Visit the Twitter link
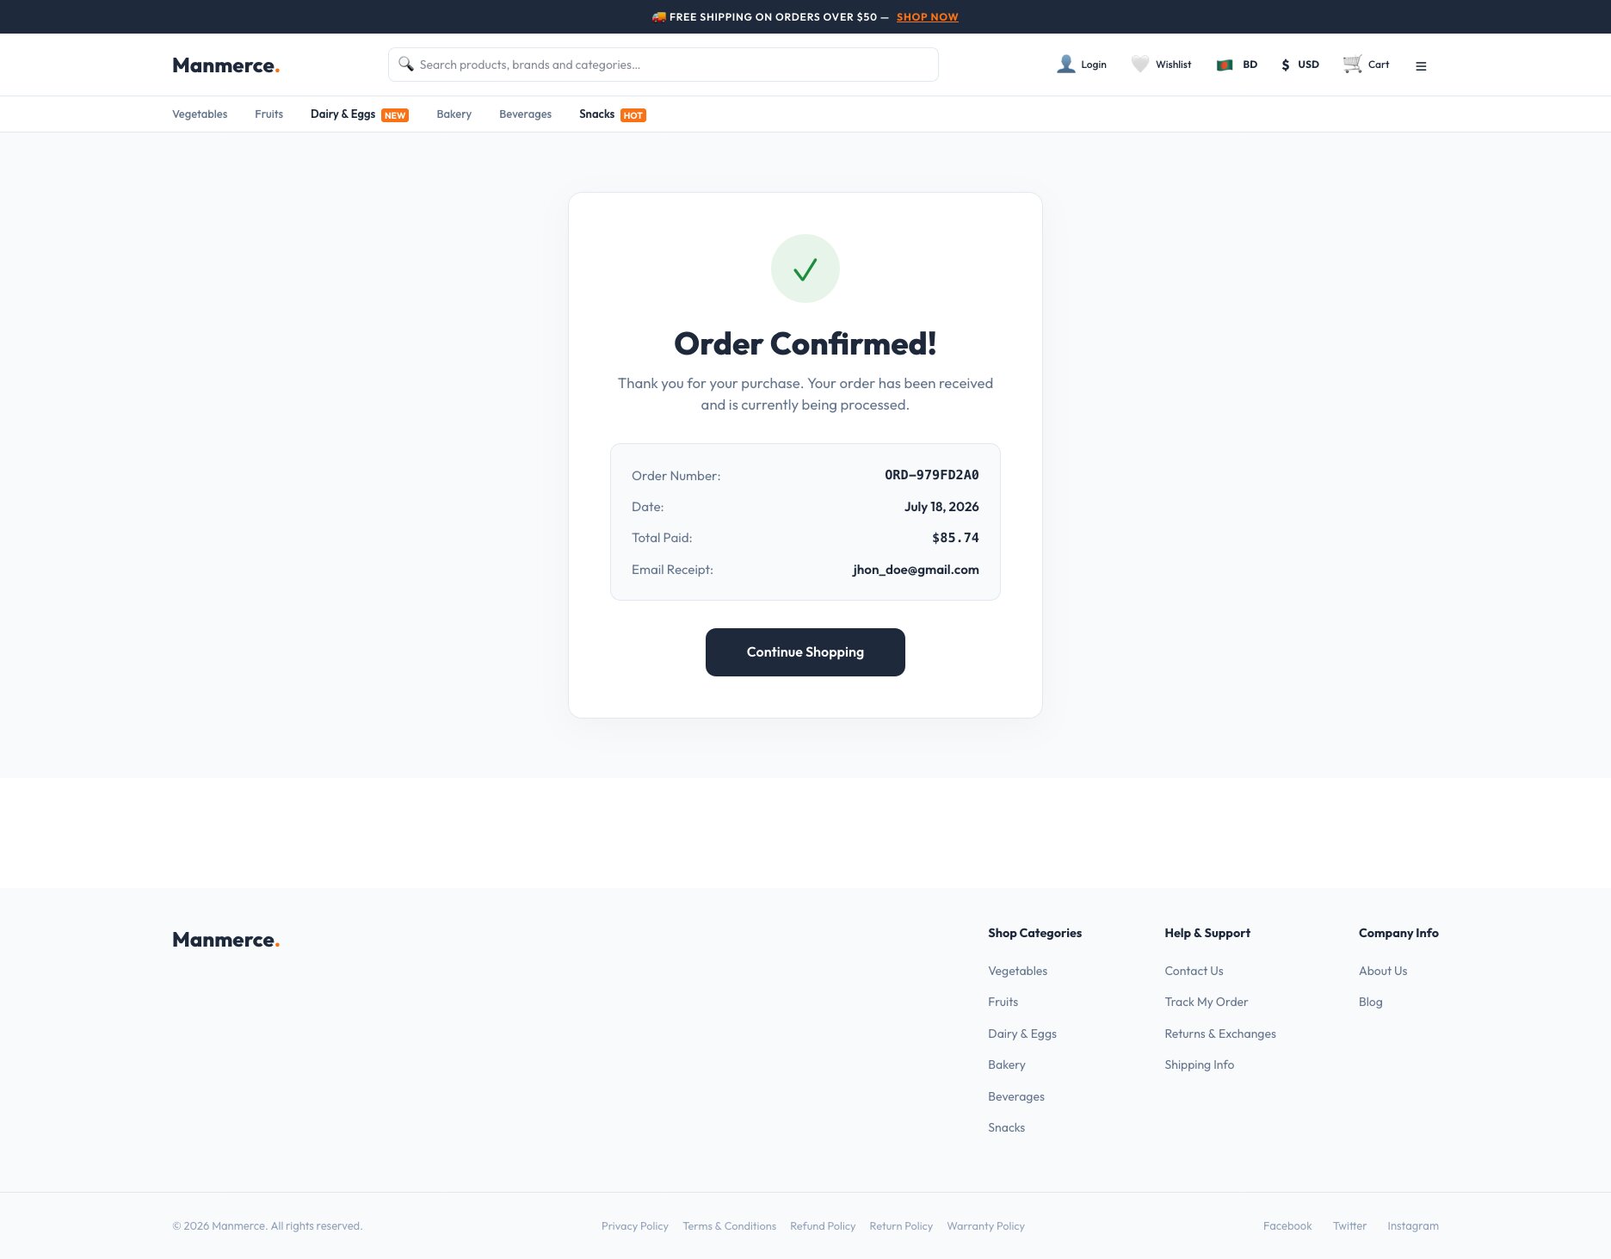1611x1259 pixels. click(x=1349, y=1226)
